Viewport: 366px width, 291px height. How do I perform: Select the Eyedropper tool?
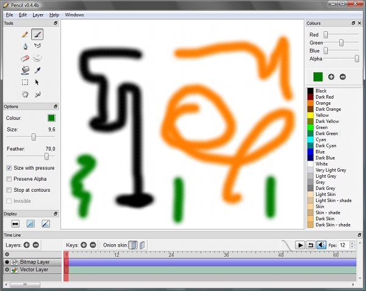[x=37, y=70]
